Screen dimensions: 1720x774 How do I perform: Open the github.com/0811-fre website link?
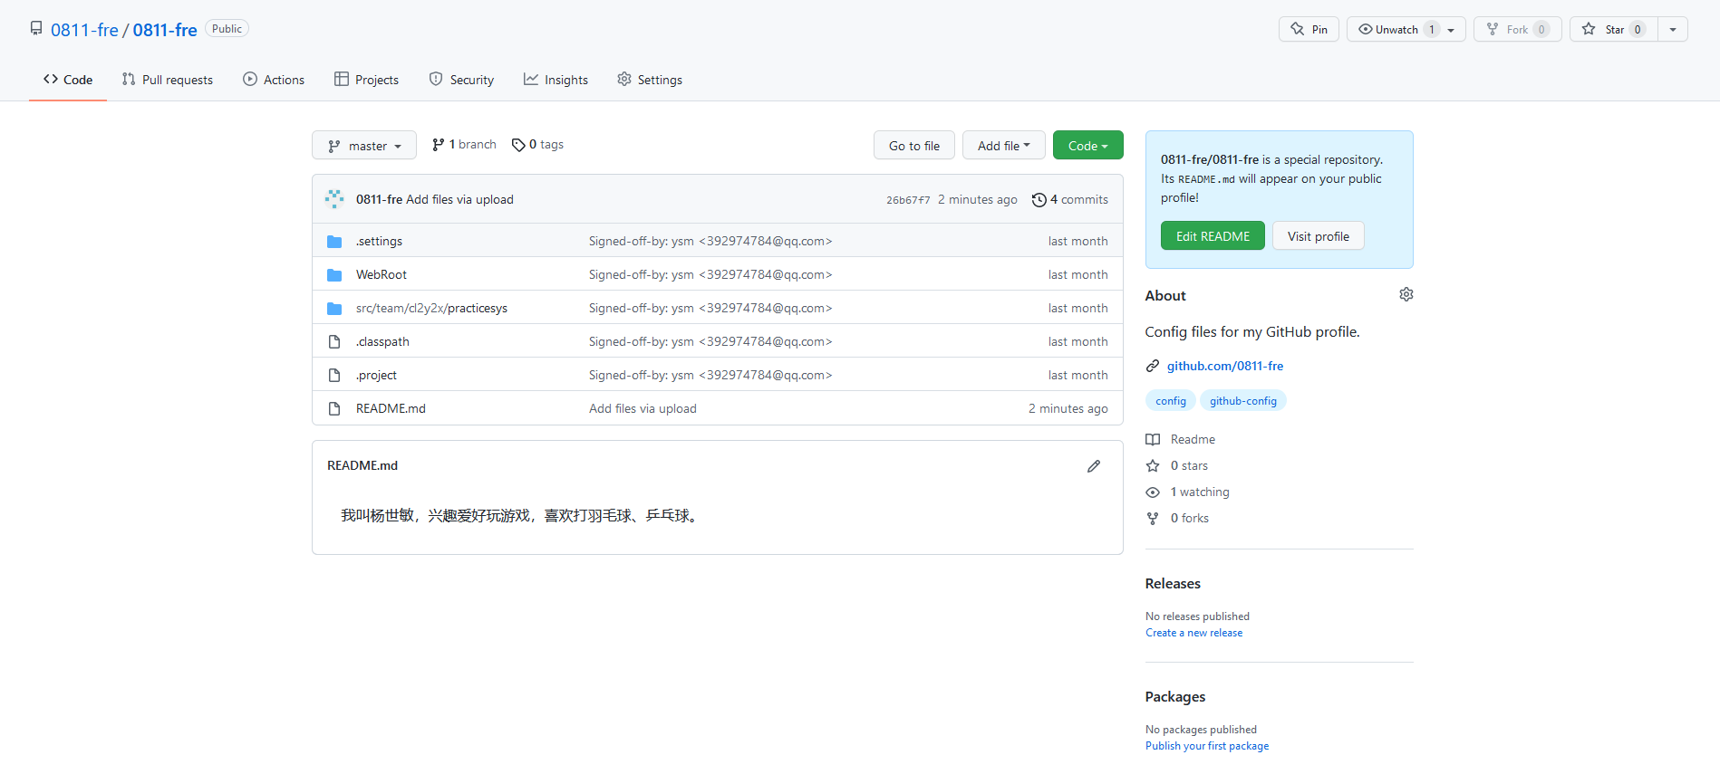1225,366
